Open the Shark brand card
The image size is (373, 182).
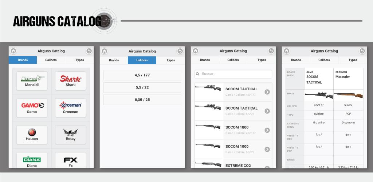pos(71,81)
